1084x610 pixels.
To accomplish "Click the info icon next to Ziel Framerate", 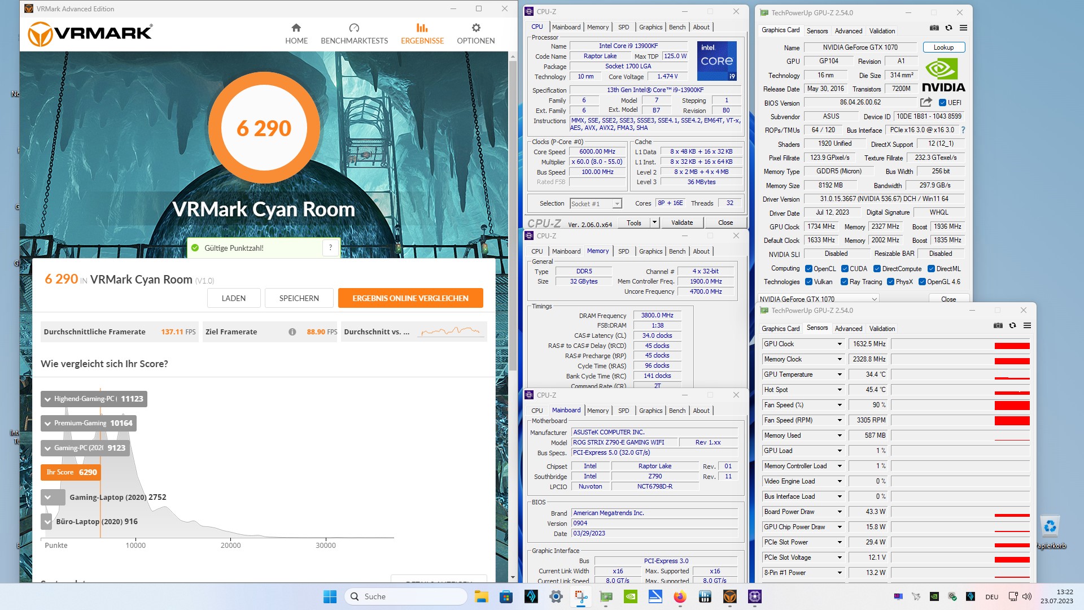I will pyautogui.click(x=292, y=332).
